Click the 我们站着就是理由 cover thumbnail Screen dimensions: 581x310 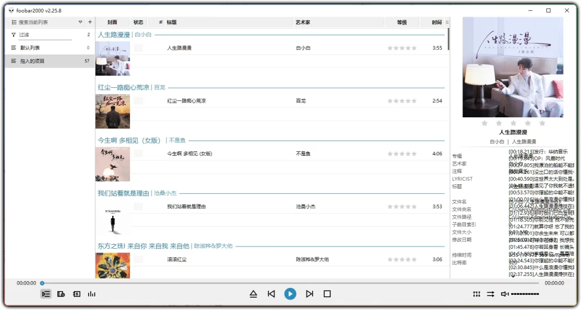tap(113, 217)
